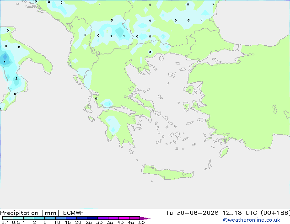
Task: Select the '(00+186)' forecast hour text
Action: [275, 213]
